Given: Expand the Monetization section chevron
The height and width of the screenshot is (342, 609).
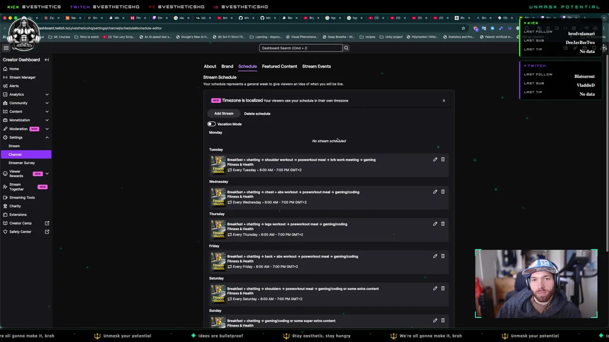Looking at the screenshot, I should (x=47, y=120).
